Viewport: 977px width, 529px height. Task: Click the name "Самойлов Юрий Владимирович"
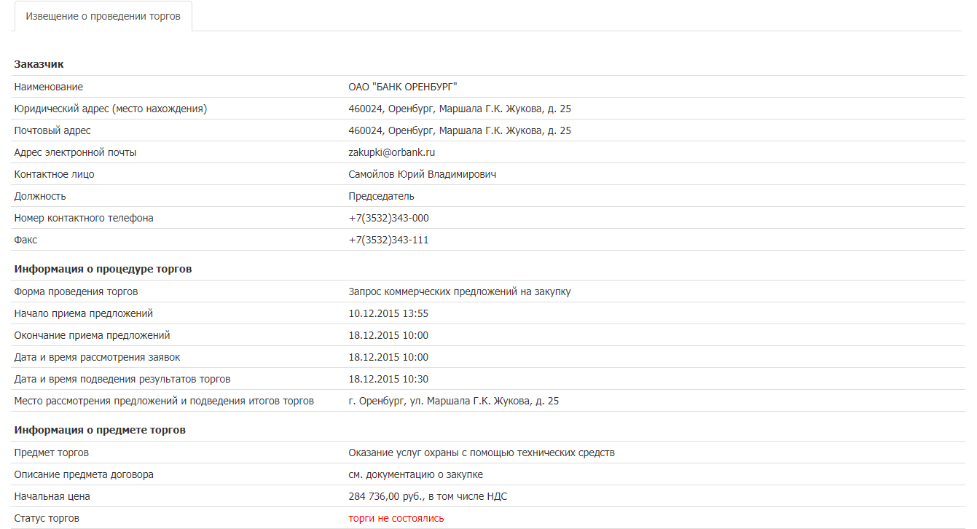click(423, 174)
